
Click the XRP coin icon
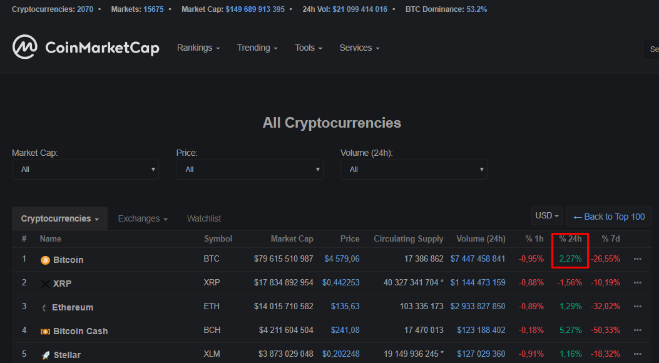(x=45, y=284)
